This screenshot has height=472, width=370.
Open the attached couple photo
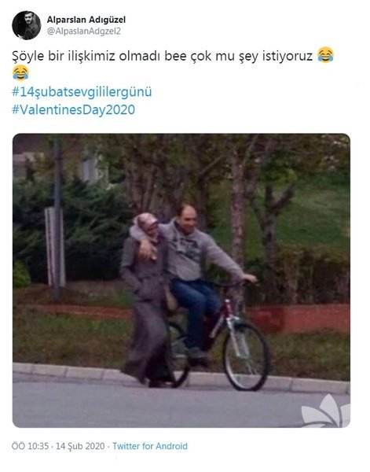click(x=181, y=281)
